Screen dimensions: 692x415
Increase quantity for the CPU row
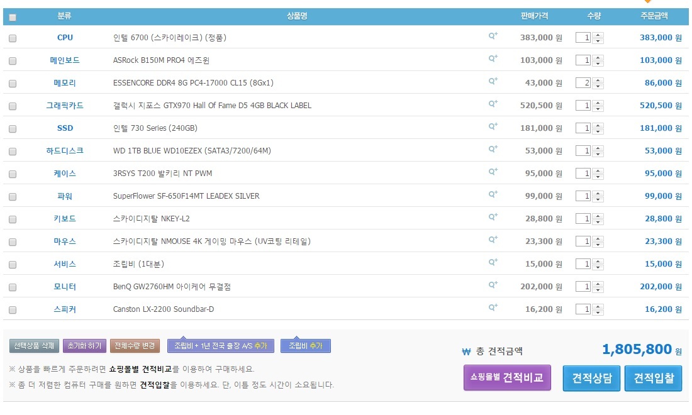coord(598,35)
